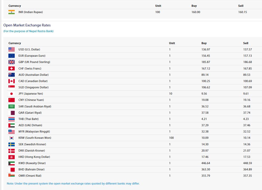This screenshot has width=262, height=190.
Task: Select the USD (U.S. Dollar) row label
Action: tap(29, 49)
